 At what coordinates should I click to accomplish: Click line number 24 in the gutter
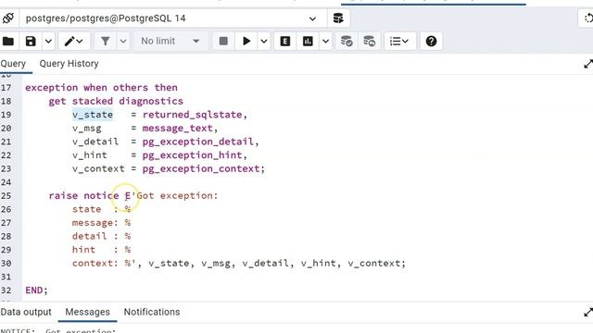point(6,182)
